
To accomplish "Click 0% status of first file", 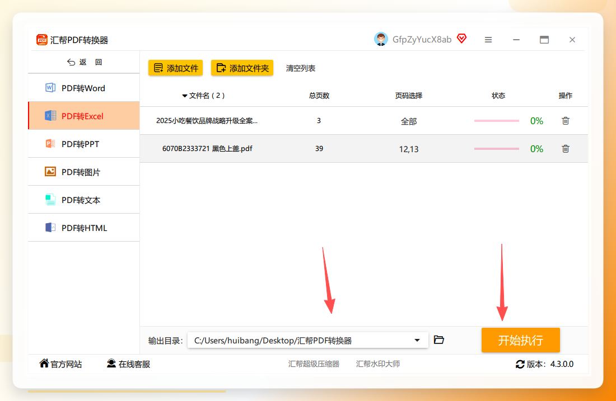I will click(536, 121).
